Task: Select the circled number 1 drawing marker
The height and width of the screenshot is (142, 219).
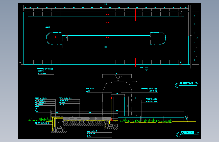Action: pos(177,85)
